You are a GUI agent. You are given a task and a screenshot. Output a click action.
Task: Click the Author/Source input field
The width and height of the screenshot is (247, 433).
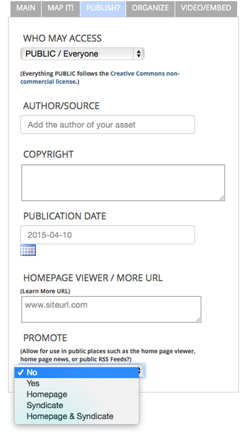(x=108, y=125)
